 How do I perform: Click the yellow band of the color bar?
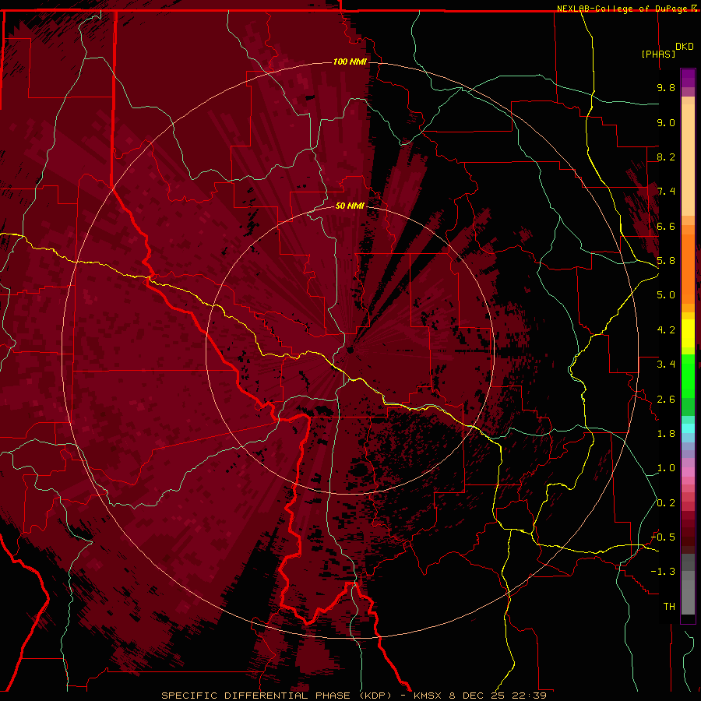pyautogui.click(x=688, y=333)
